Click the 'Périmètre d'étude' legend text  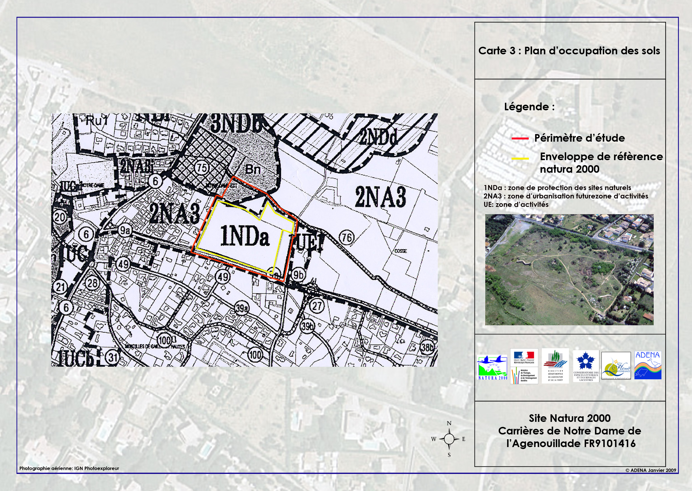[579, 138]
